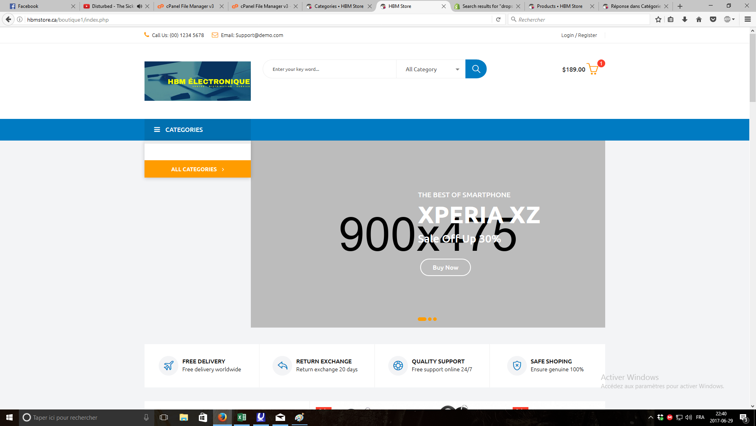756x426 pixels.
Task: Open a new browser tab
Action: pyautogui.click(x=680, y=6)
